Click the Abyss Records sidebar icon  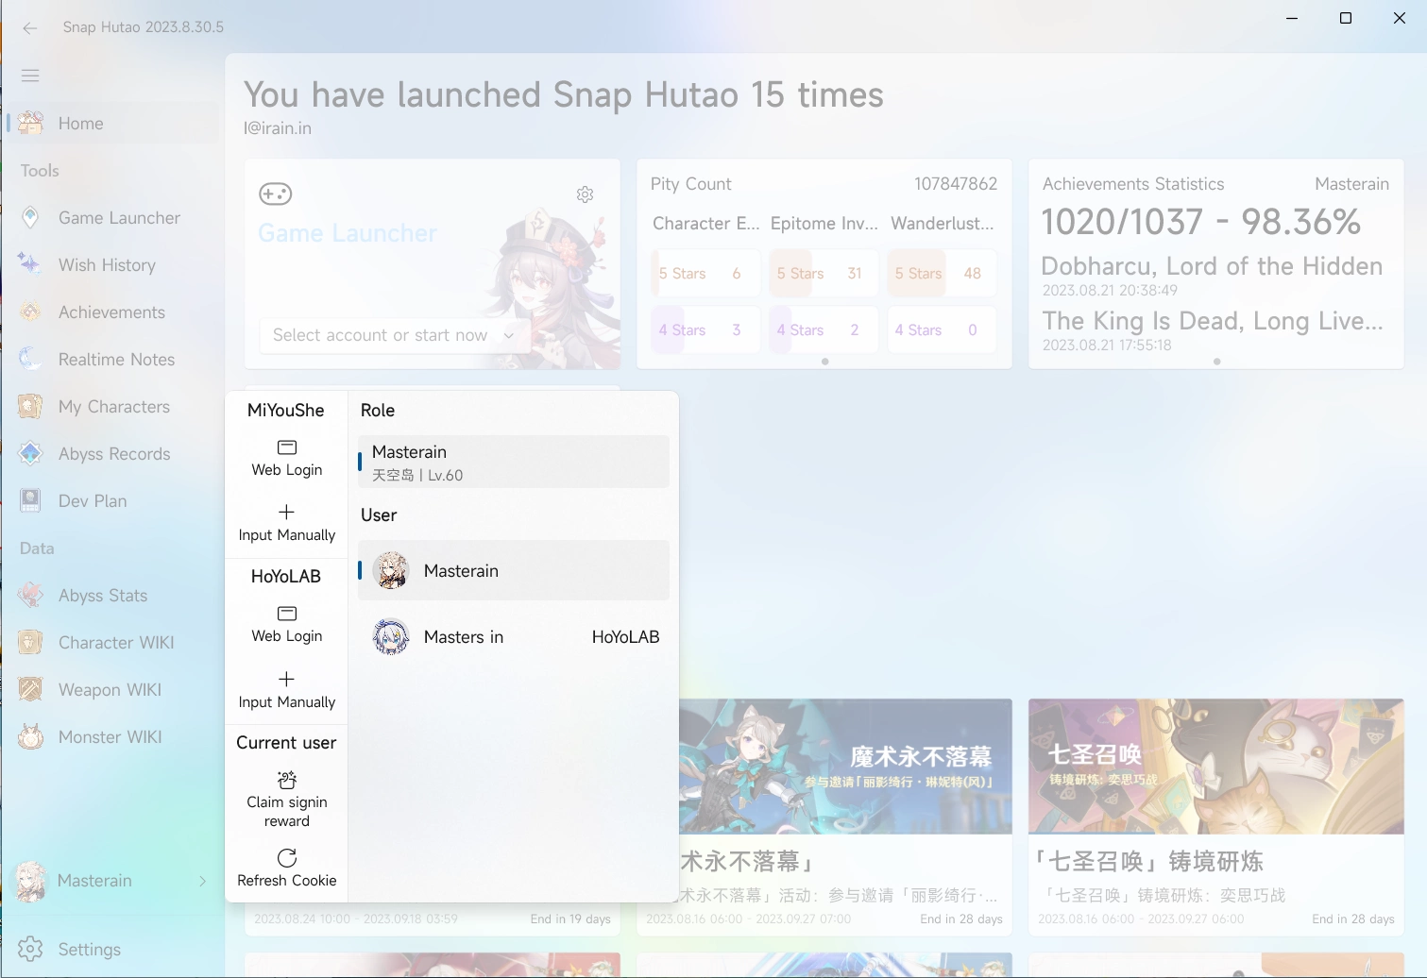click(x=30, y=454)
